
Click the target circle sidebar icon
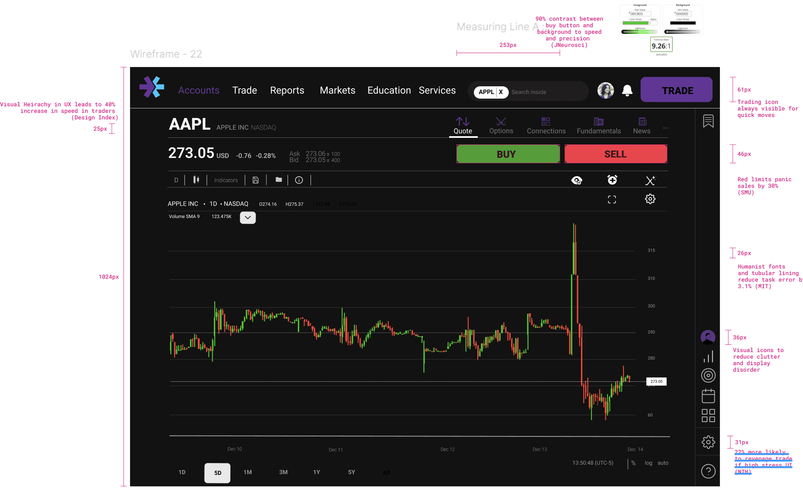[x=708, y=375]
